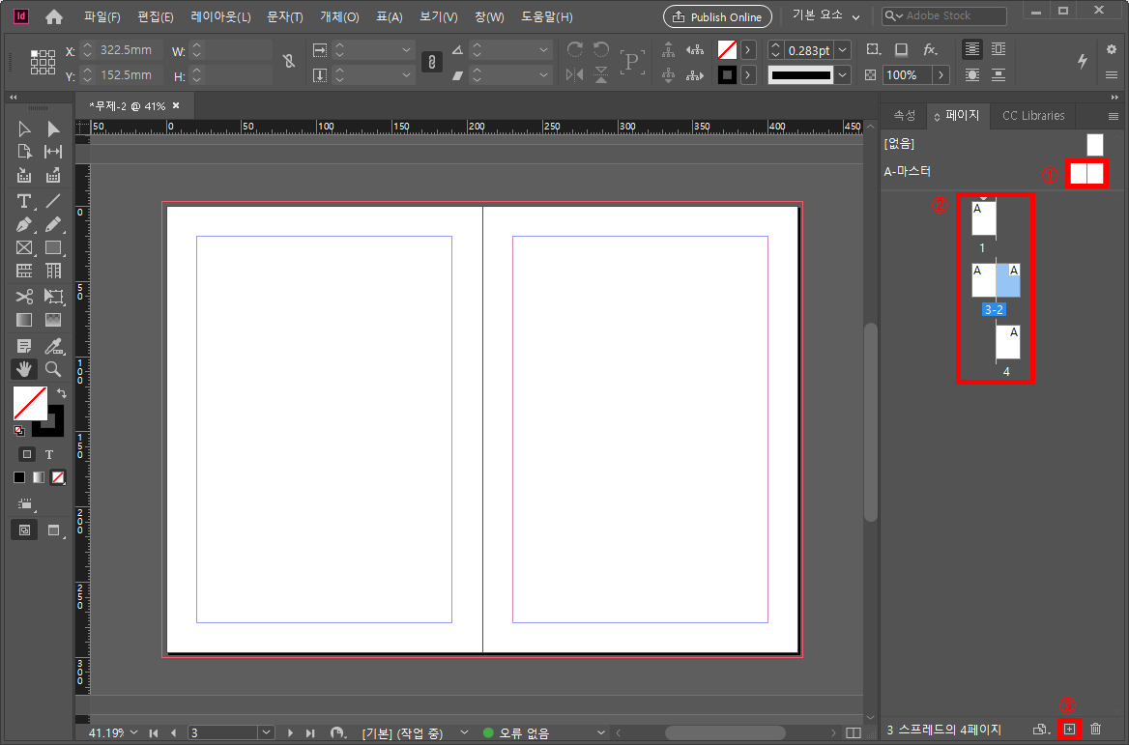The image size is (1129, 745).
Task: Toggle Normal view mode
Action: 24,530
